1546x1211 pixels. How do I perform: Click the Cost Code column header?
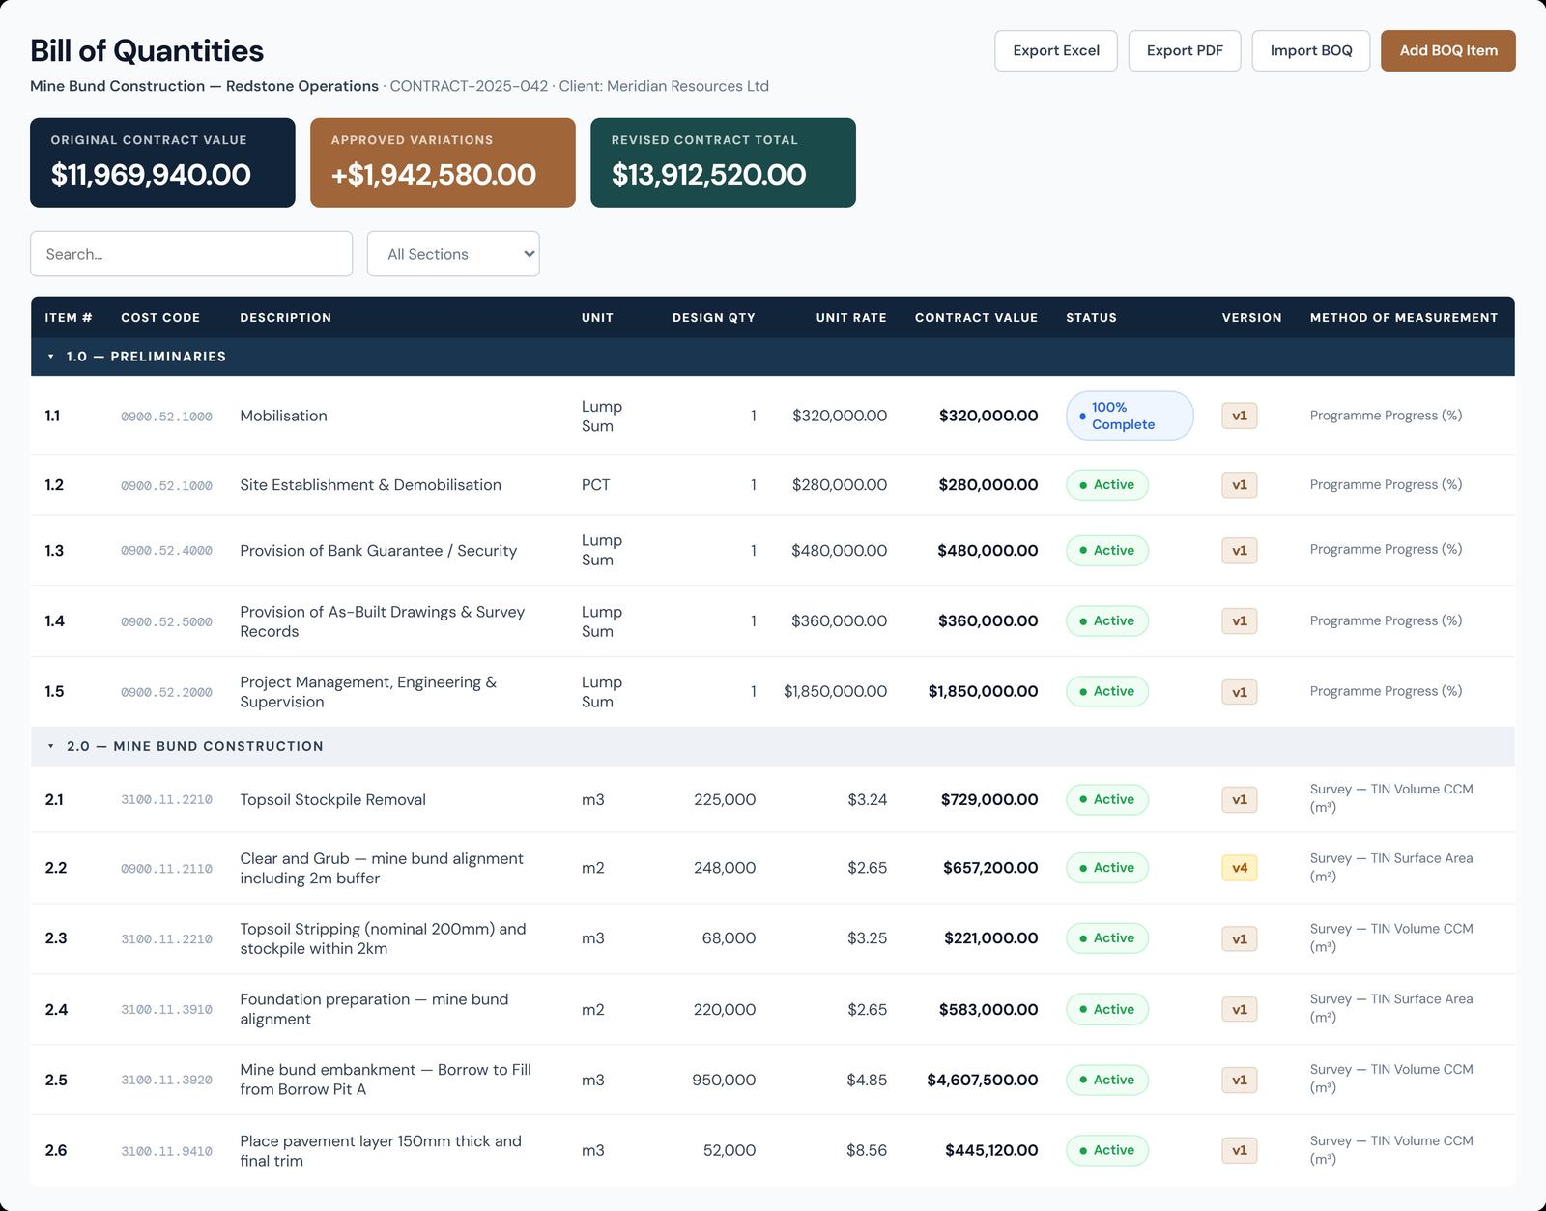(160, 317)
